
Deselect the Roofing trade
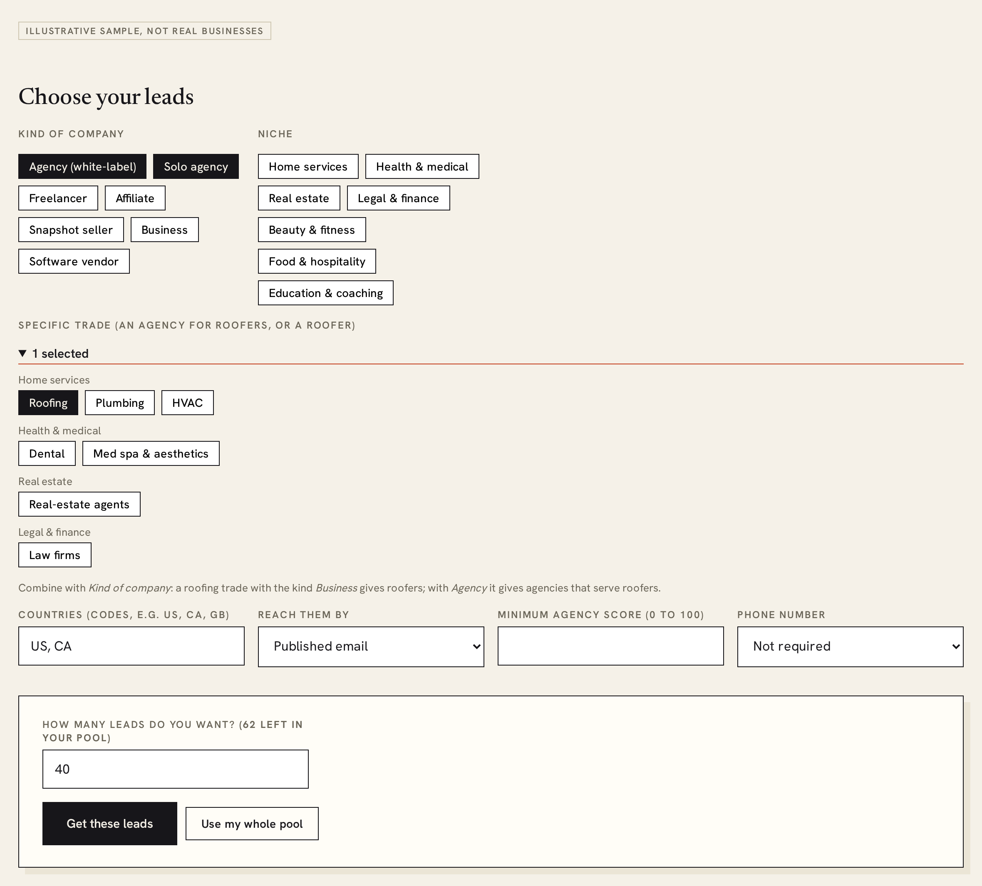click(x=48, y=403)
